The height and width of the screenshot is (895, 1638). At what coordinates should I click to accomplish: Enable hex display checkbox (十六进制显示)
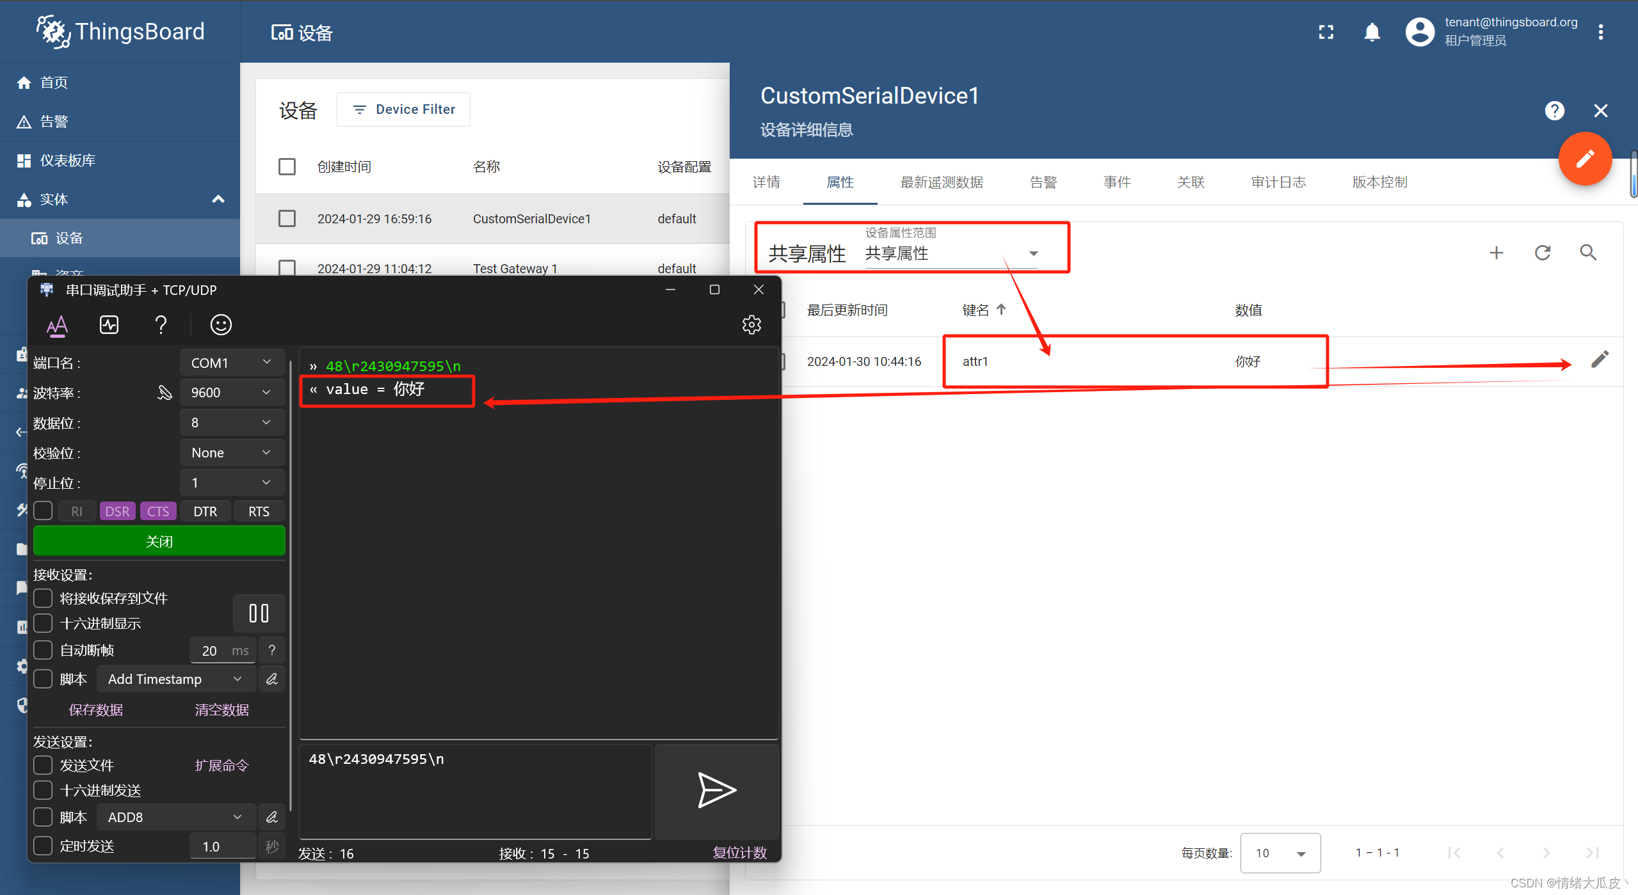pyautogui.click(x=43, y=623)
